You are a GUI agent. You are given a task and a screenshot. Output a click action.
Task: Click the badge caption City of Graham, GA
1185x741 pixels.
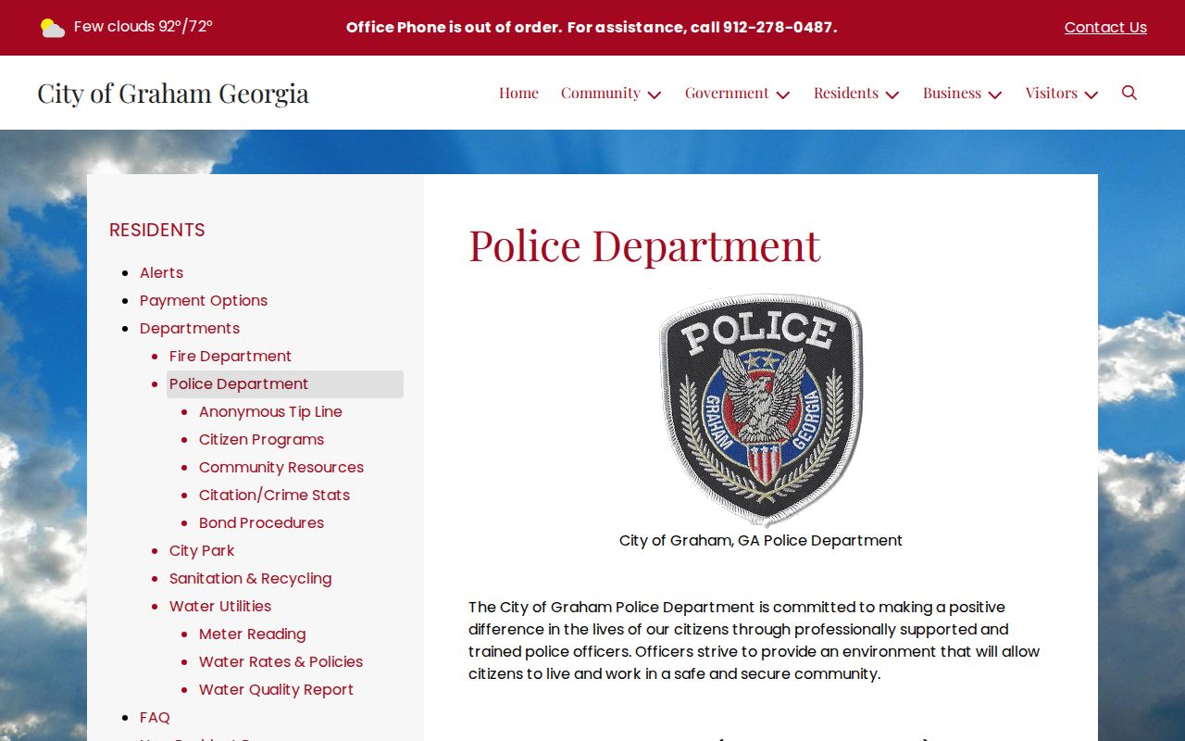coord(761,540)
